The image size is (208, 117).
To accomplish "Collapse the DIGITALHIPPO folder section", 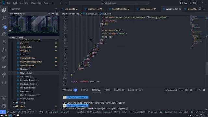I will pyautogui.click(x=10, y=38).
